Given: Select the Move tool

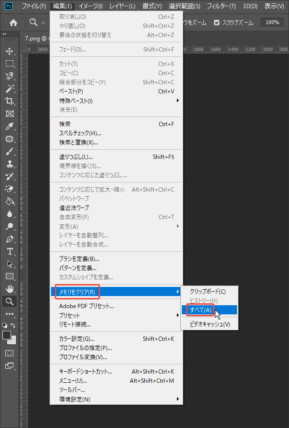Looking at the screenshot, I should click(10, 51).
